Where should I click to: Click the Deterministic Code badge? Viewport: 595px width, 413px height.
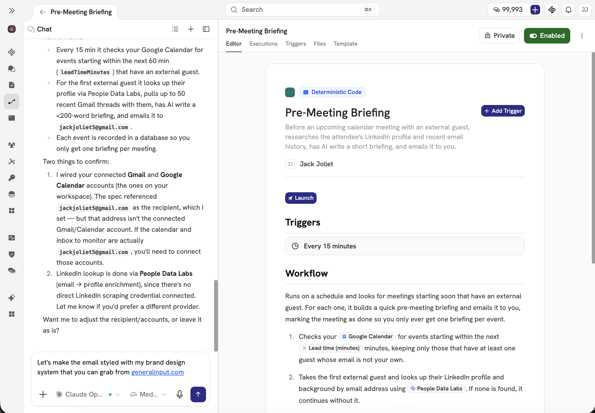point(332,92)
